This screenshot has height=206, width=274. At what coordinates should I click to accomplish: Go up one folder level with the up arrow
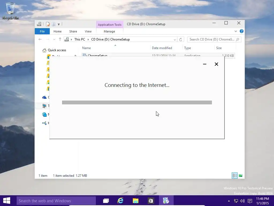pyautogui.click(x=60, y=39)
